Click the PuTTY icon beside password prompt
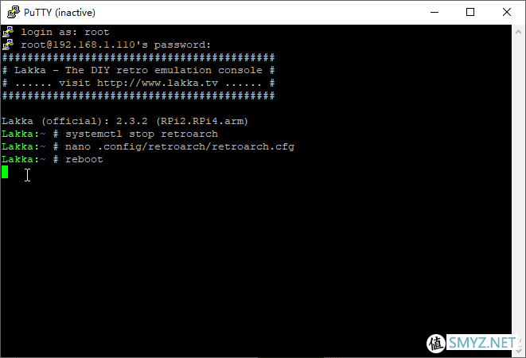526x358 pixels. pos(8,45)
